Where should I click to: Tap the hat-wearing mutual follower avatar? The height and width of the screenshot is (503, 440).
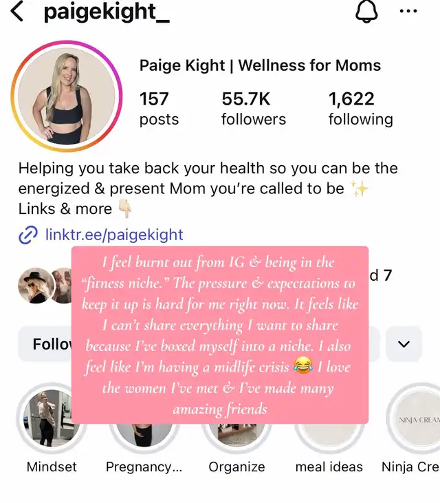[x=36, y=286]
